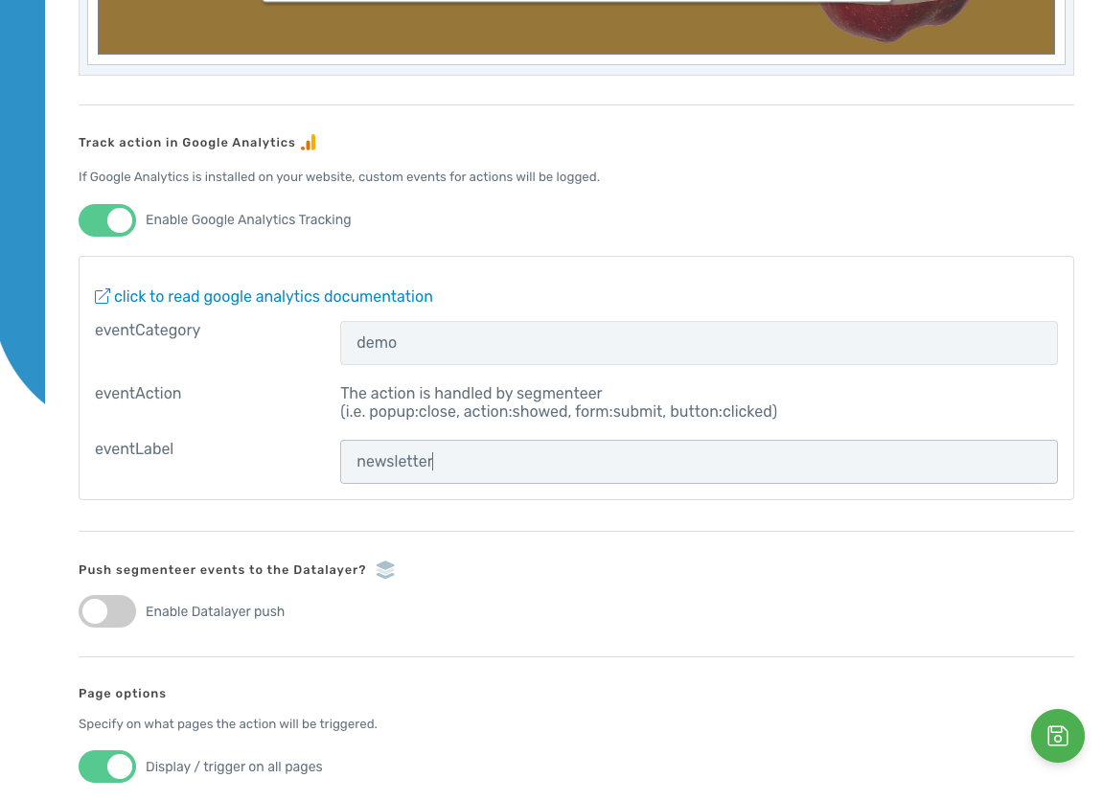Click the 'Display / trigger on all pages' label
This screenshot has height=801, width=1103.
coord(234,767)
